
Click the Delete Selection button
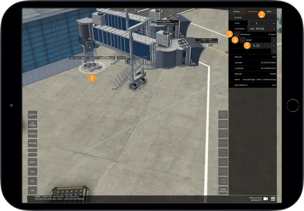223,190
